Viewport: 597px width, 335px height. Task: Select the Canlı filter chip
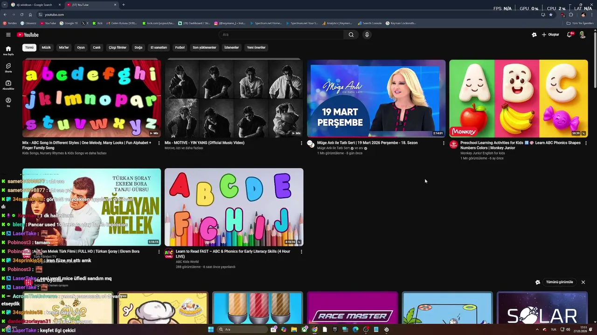[97, 47]
